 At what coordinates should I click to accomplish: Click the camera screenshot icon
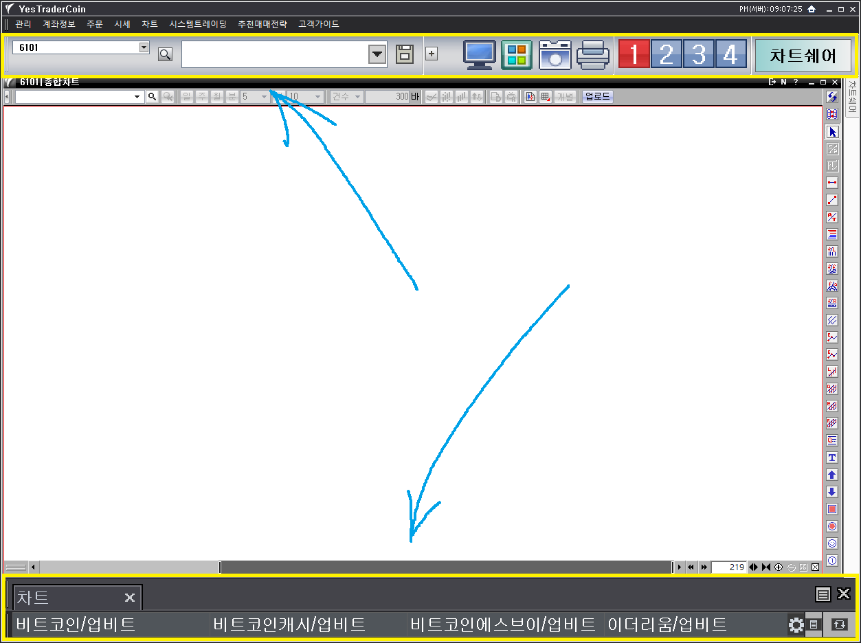pos(555,55)
